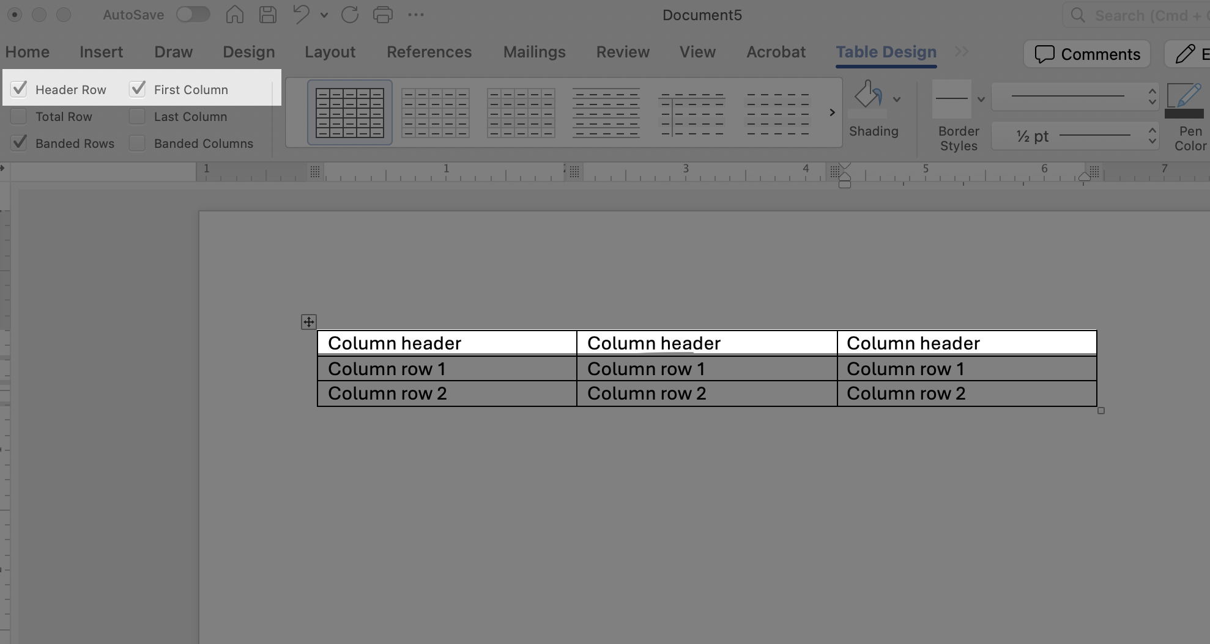Click the Redo icon
The width and height of the screenshot is (1210, 644).
click(x=350, y=15)
